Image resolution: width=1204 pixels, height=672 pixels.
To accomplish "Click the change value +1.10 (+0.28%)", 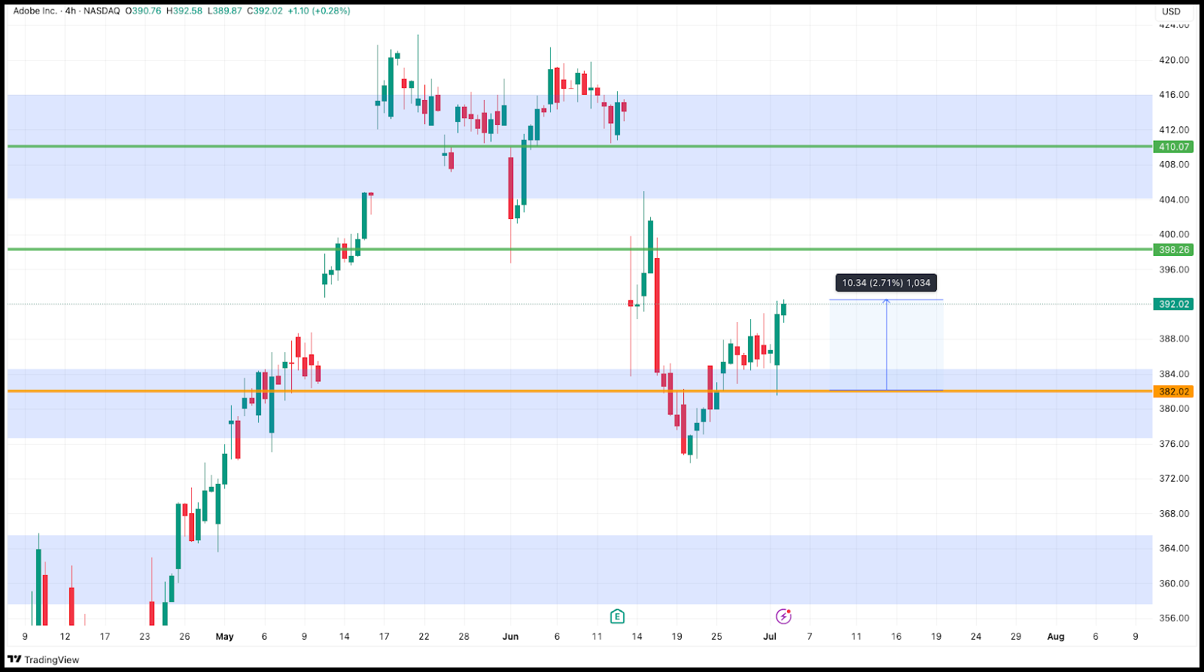I will point(319,11).
